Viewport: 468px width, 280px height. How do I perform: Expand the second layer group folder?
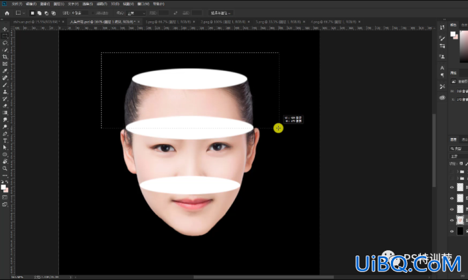[458, 178]
